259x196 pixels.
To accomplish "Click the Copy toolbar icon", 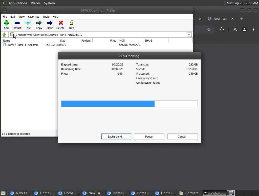I will [39, 23].
